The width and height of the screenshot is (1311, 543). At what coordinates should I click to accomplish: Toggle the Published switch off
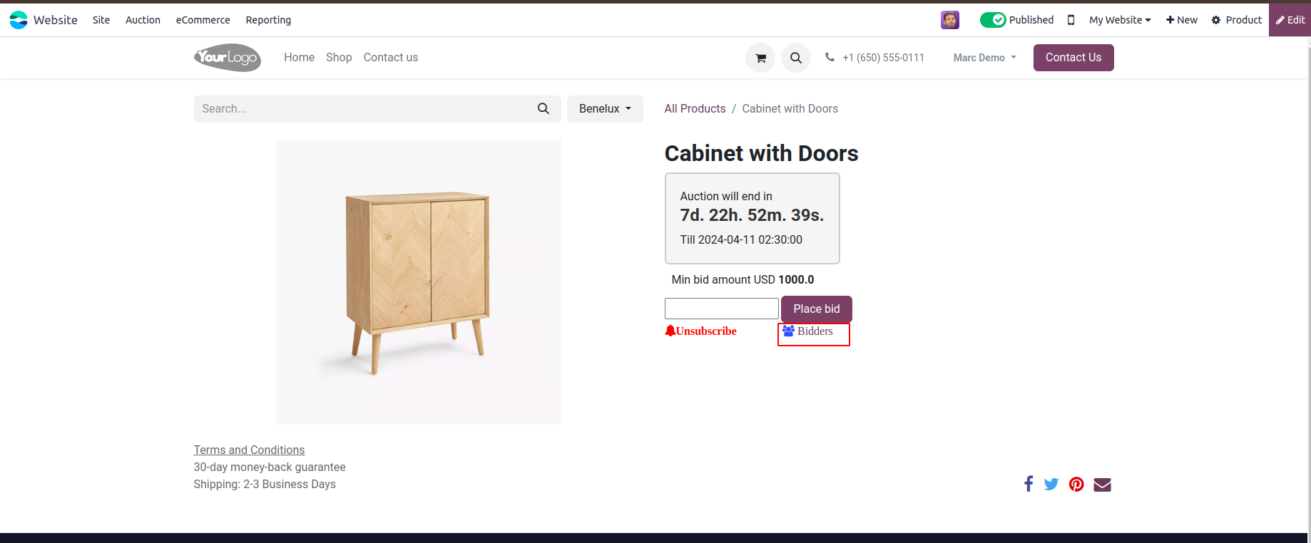coord(993,20)
